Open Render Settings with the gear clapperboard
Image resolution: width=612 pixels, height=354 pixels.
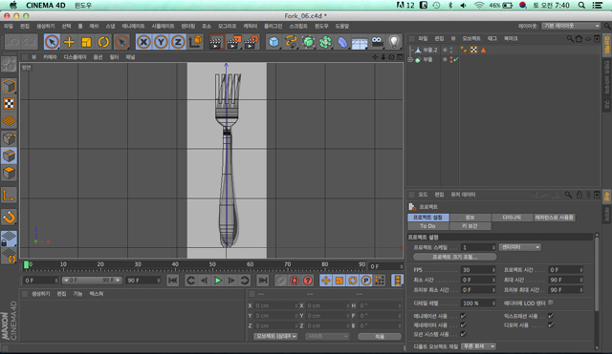tap(251, 42)
